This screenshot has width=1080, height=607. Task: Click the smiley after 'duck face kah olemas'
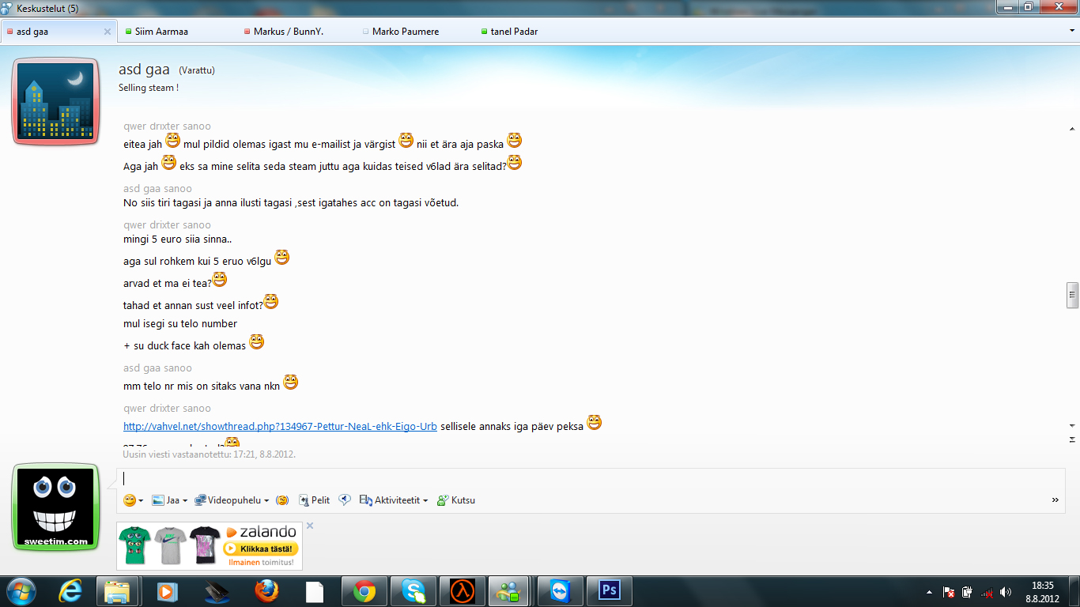(x=256, y=342)
